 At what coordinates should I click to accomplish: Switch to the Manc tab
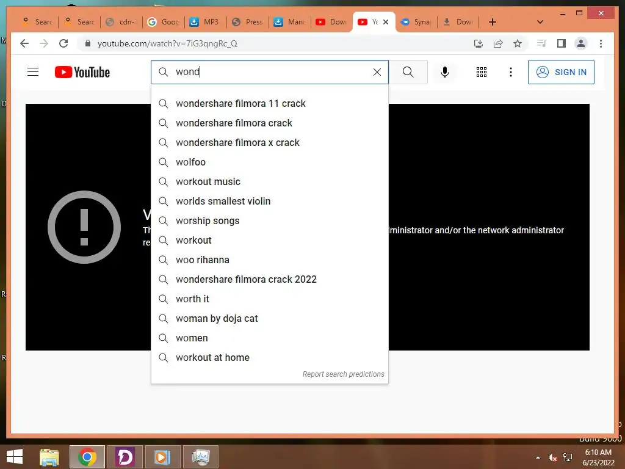pyautogui.click(x=290, y=22)
